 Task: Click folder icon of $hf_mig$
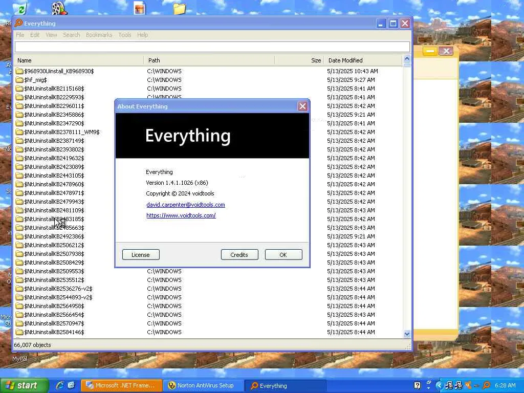pos(19,80)
